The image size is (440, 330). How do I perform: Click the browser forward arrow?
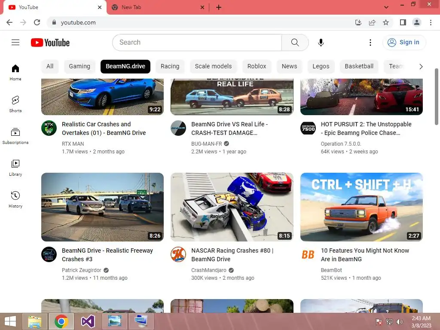click(x=23, y=22)
